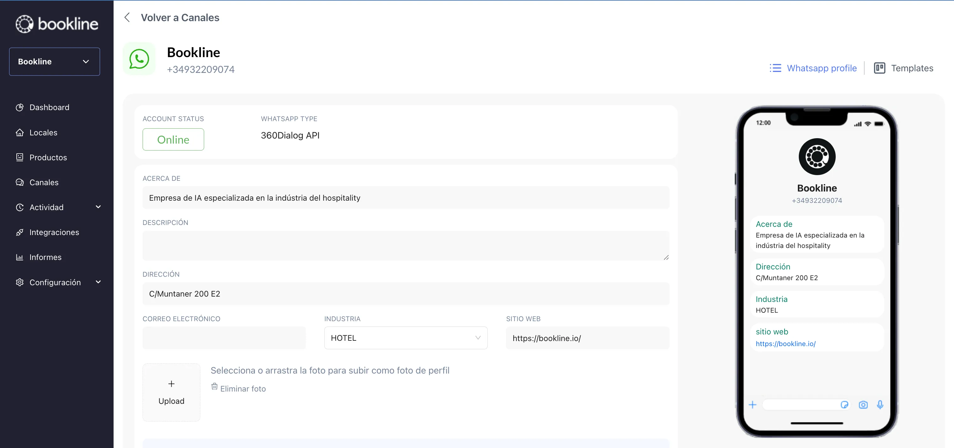Image resolution: width=954 pixels, height=448 pixels.
Task: Open the Industria HOTEL dropdown
Action: click(406, 338)
